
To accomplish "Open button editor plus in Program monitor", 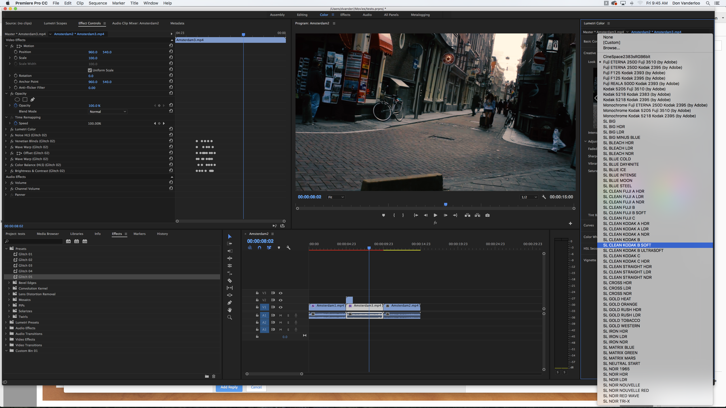I will click(570, 224).
